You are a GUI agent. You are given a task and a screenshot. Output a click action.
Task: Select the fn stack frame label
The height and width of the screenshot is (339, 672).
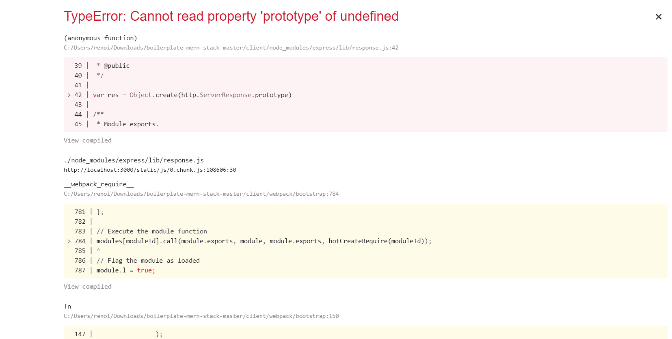click(67, 307)
